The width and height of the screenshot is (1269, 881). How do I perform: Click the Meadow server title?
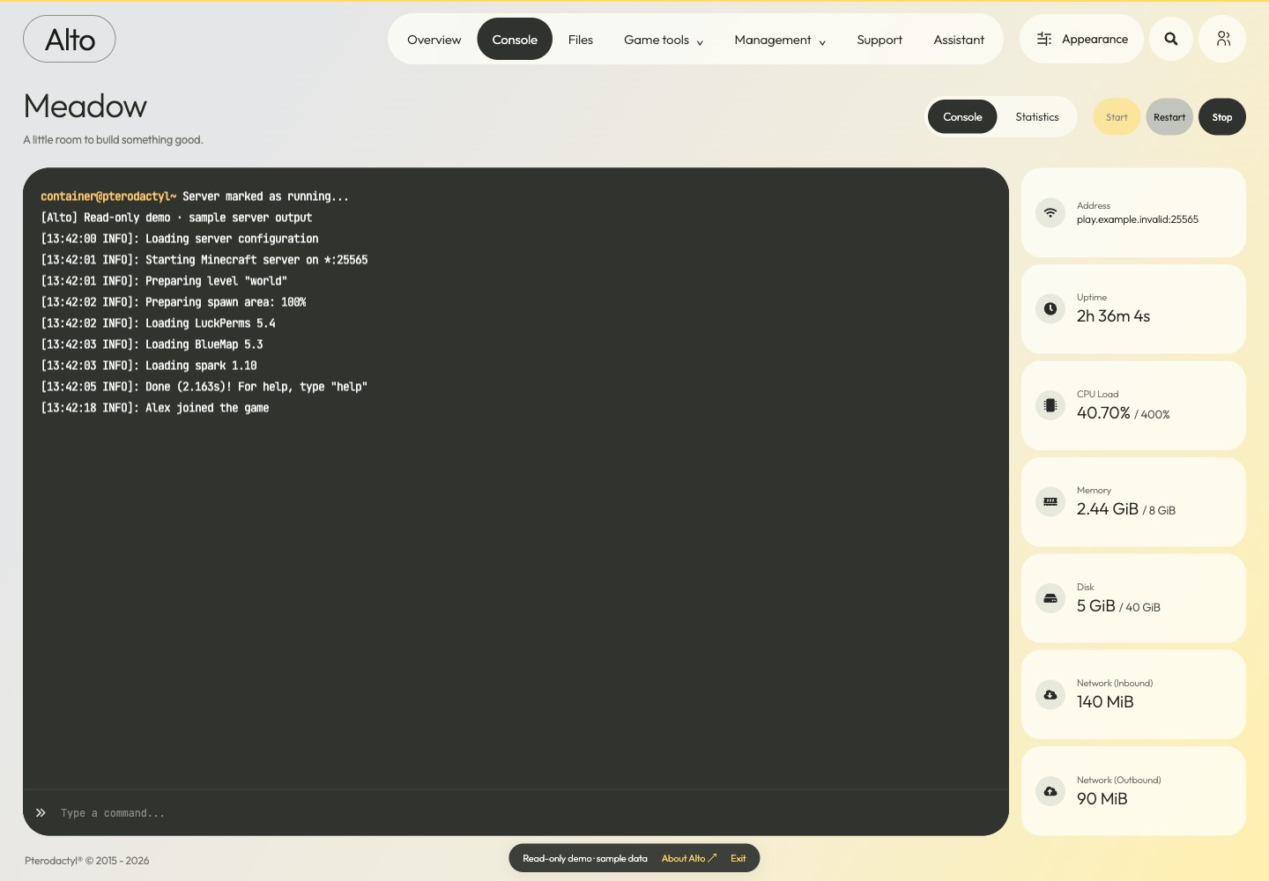click(x=85, y=107)
